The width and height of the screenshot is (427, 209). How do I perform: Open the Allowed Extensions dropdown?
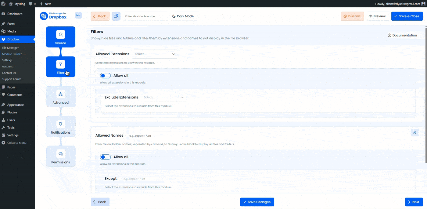(x=155, y=54)
